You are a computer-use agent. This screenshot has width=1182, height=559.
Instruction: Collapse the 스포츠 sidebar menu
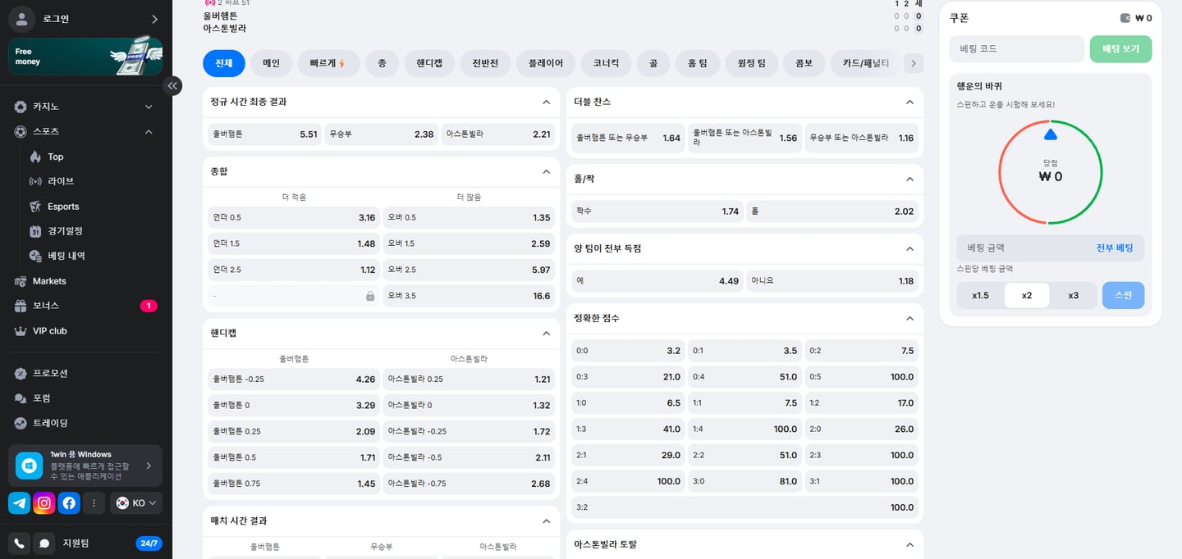click(149, 131)
